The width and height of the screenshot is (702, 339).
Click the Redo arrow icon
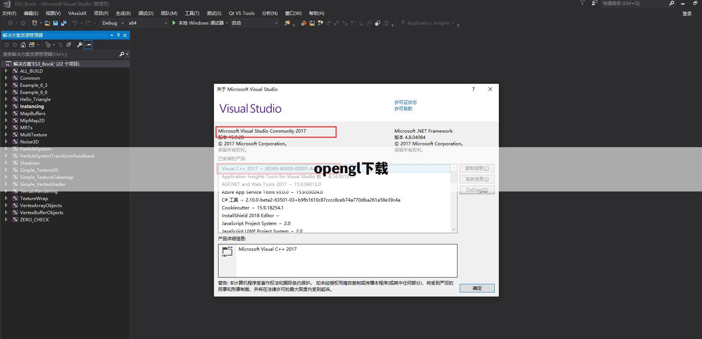click(88, 23)
